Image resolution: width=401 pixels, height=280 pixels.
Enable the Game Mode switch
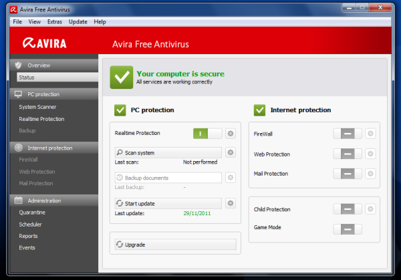click(348, 229)
